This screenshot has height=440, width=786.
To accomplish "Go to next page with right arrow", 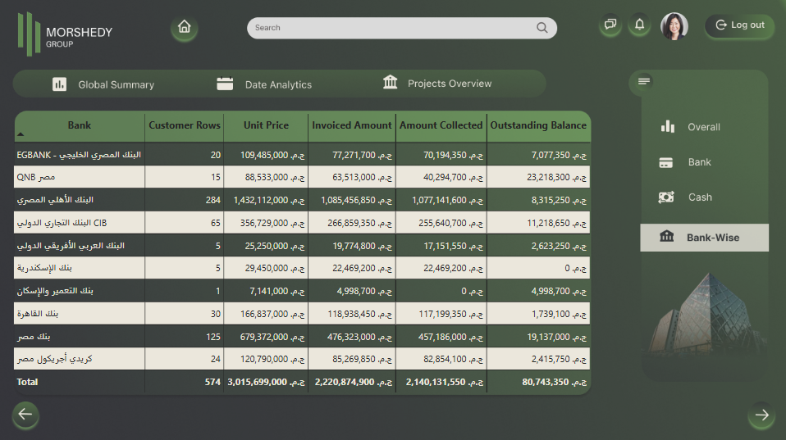I will tap(761, 415).
